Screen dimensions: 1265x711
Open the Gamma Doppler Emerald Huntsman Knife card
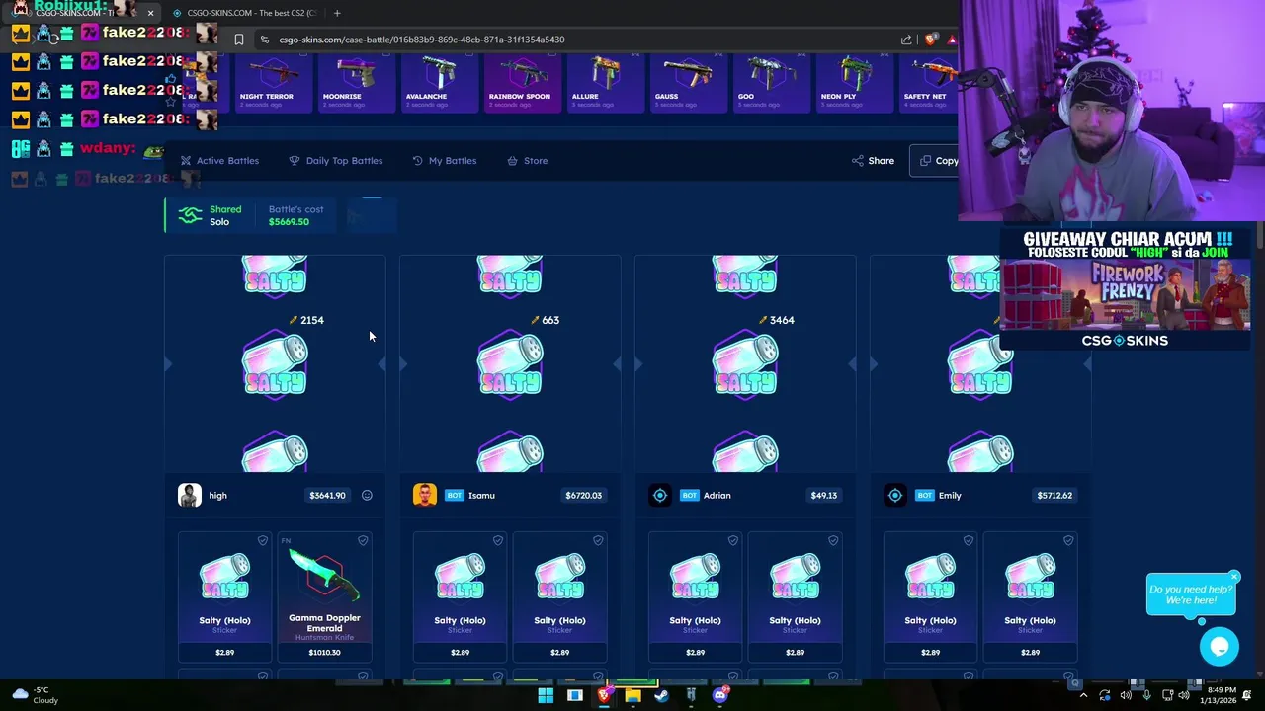[x=324, y=595]
